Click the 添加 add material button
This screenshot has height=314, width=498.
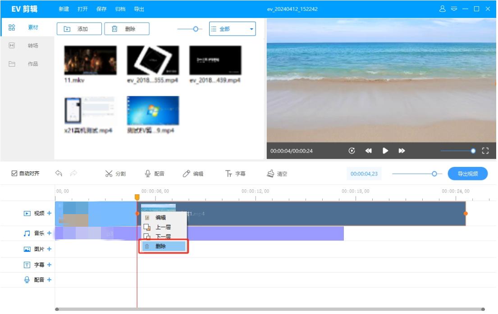point(79,29)
